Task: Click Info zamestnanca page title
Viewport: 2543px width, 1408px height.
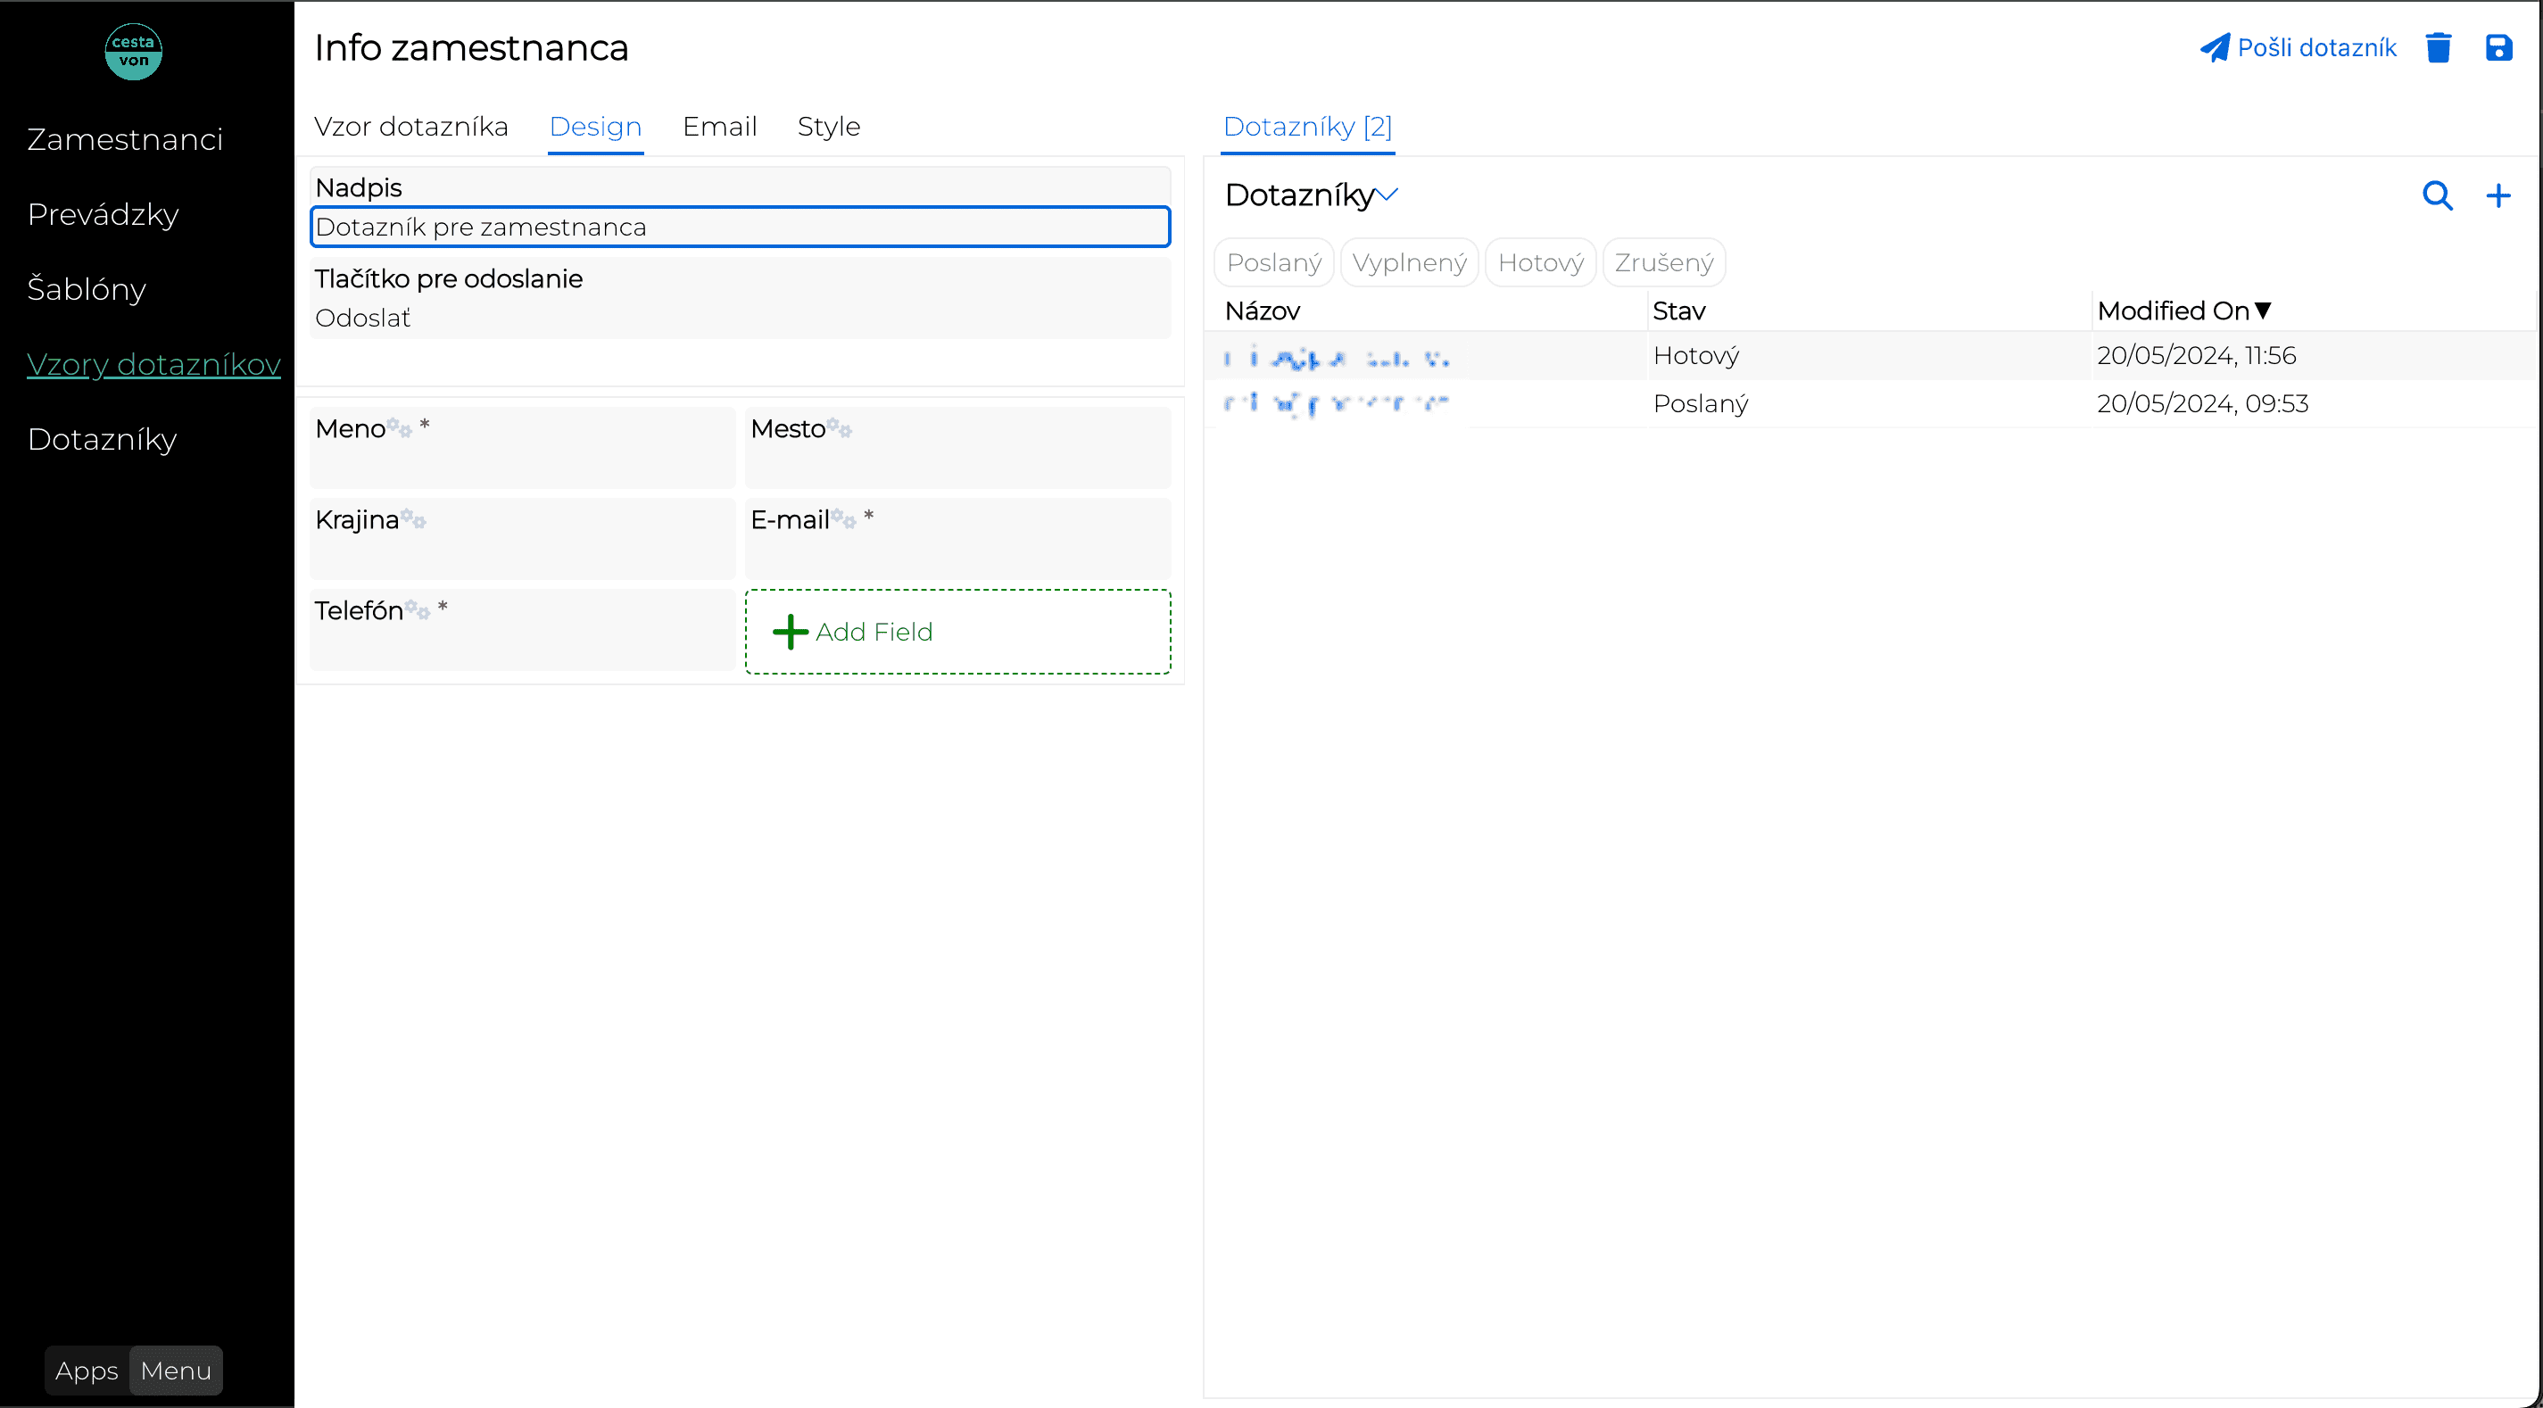Action: [x=471, y=47]
